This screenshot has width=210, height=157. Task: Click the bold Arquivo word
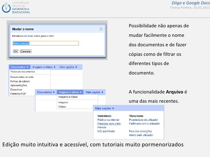174,92
